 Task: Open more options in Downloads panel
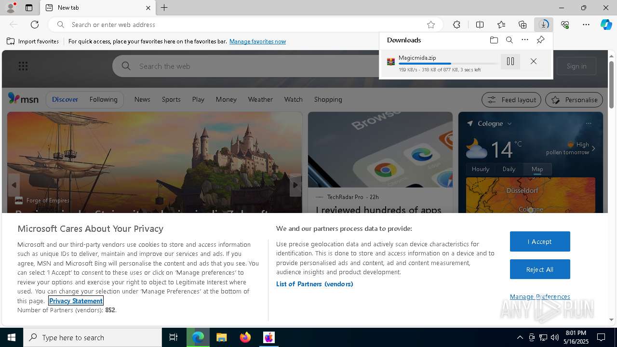coord(525,40)
